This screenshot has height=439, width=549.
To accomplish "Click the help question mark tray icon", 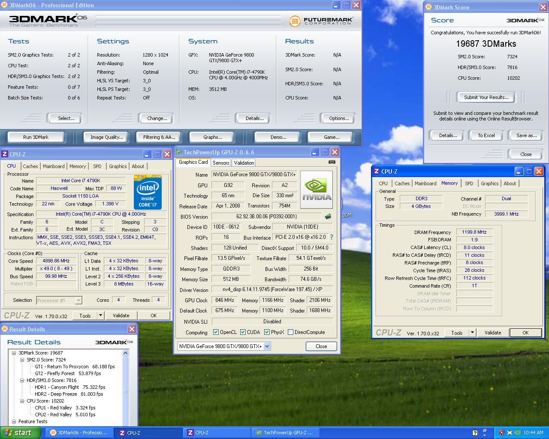I will click(475, 433).
